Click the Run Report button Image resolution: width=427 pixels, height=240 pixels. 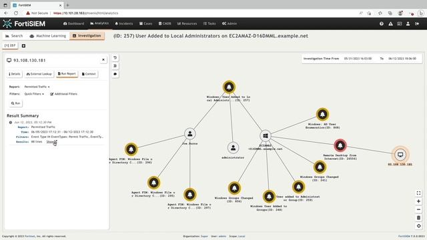[x=67, y=74]
